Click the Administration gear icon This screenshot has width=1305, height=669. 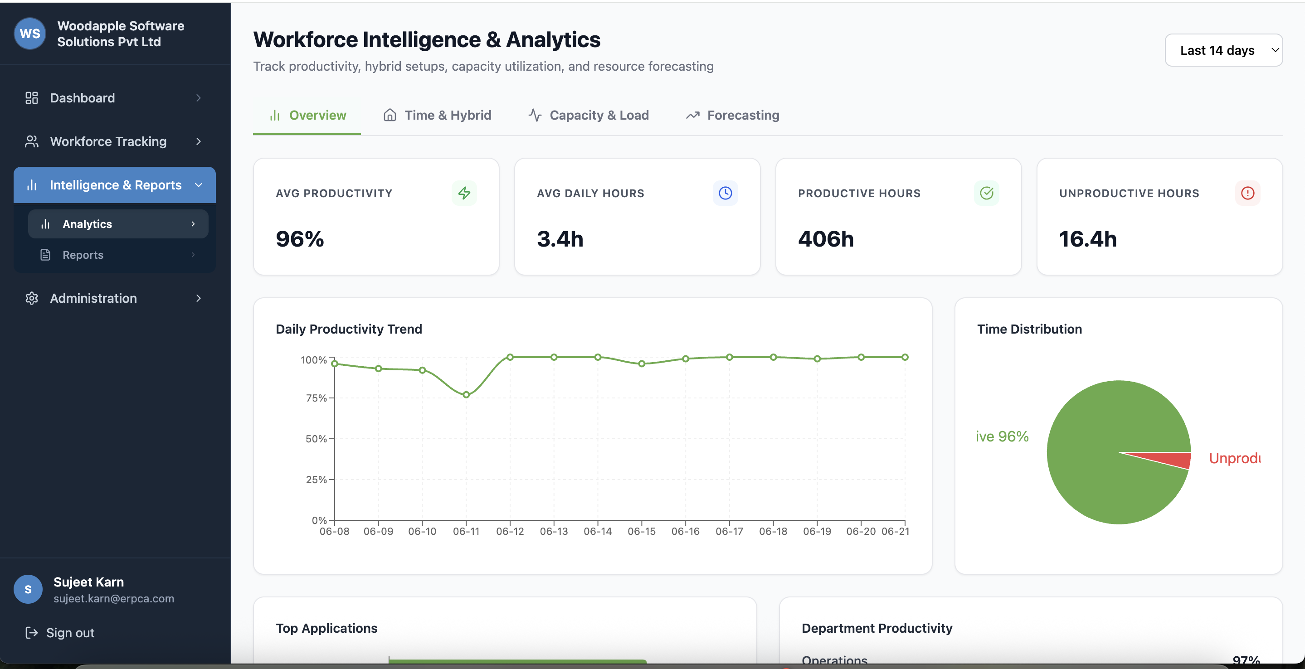[31, 298]
